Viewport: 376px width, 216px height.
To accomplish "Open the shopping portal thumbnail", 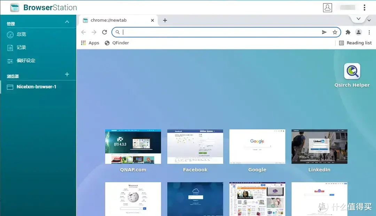I will click(257, 199).
